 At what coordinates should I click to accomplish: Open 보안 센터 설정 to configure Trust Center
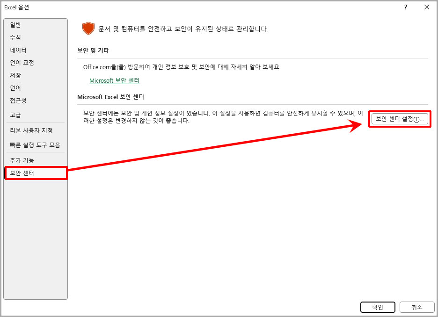point(400,119)
